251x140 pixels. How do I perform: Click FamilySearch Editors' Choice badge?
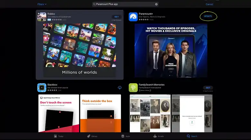pyautogui.click(x=145, y=90)
